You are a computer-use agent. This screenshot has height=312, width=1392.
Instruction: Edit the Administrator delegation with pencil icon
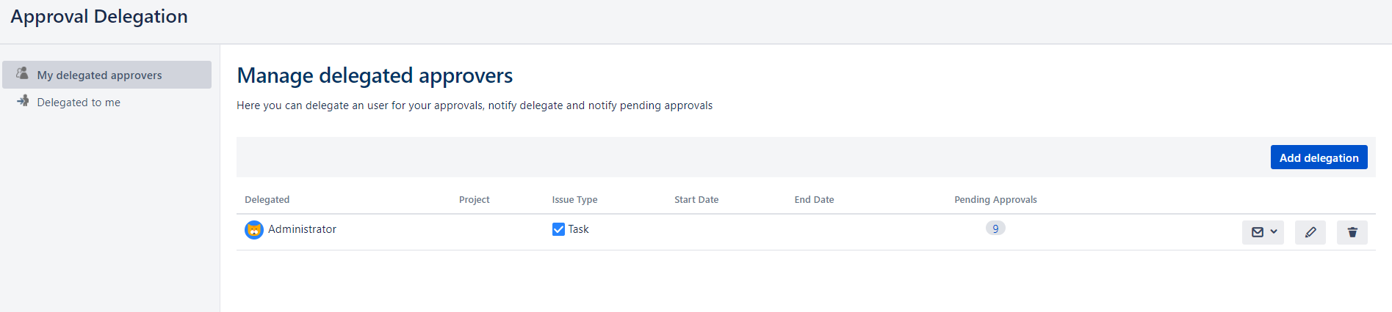pyautogui.click(x=1310, y=232)
